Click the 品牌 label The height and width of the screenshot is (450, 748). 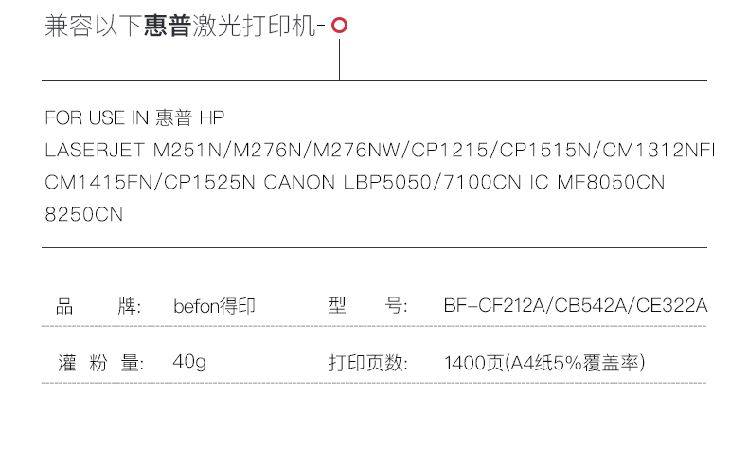click(x=98, y=306)
